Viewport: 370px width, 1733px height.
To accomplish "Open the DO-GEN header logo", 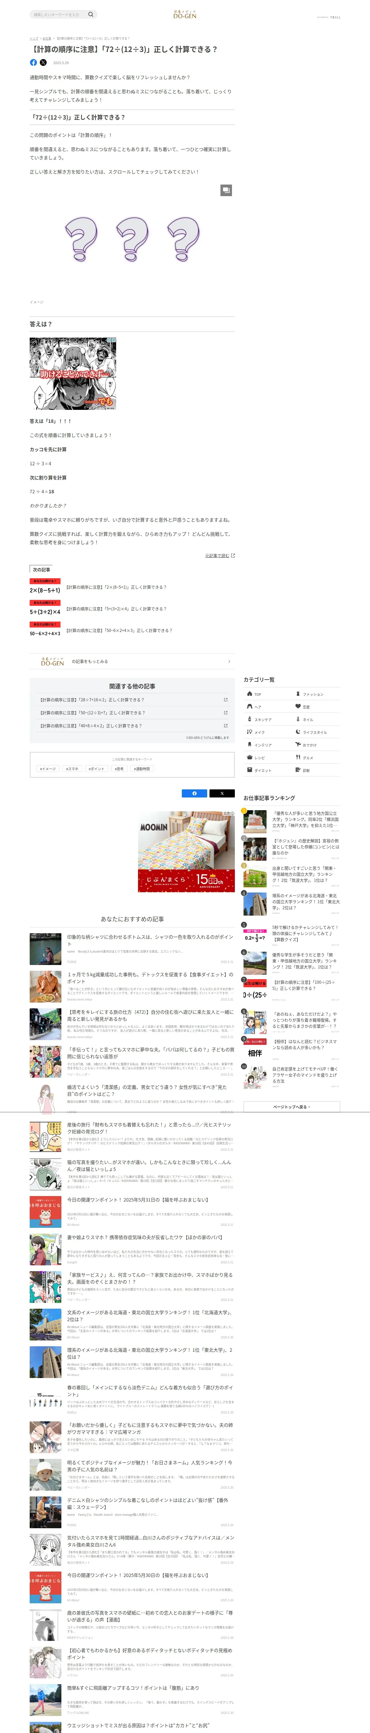I will (185, 14).
